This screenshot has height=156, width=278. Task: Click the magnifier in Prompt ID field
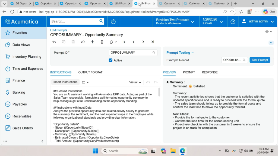(154, 53)
